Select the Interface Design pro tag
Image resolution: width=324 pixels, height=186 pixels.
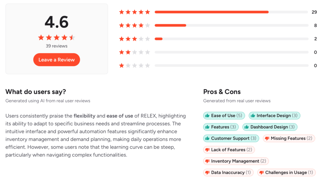274,115
